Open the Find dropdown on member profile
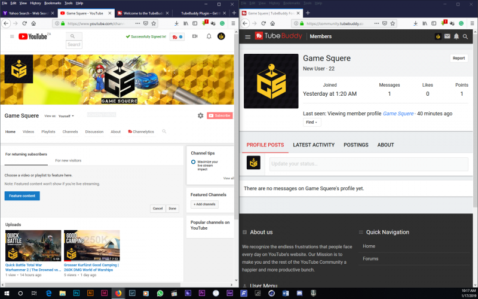Viewport: 478px width, 299px height. pyautogui.click(x=312, y=122)
